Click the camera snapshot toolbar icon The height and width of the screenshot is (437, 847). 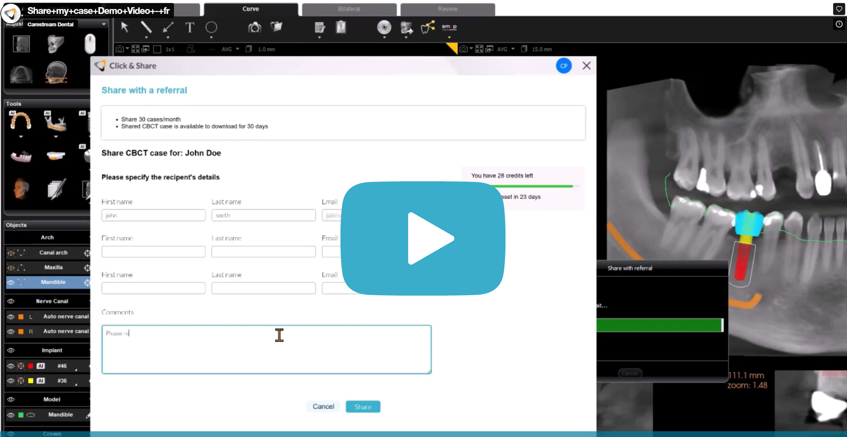pos(254,27)
